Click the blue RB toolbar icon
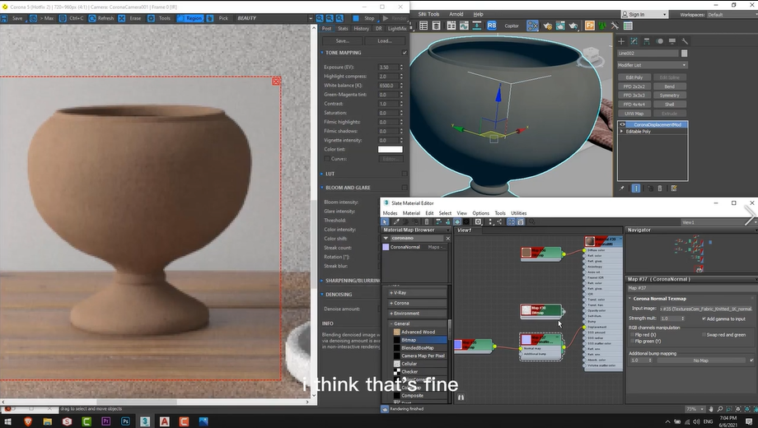The width and height of the screenshot is (758, 428). tap(492, 26)
